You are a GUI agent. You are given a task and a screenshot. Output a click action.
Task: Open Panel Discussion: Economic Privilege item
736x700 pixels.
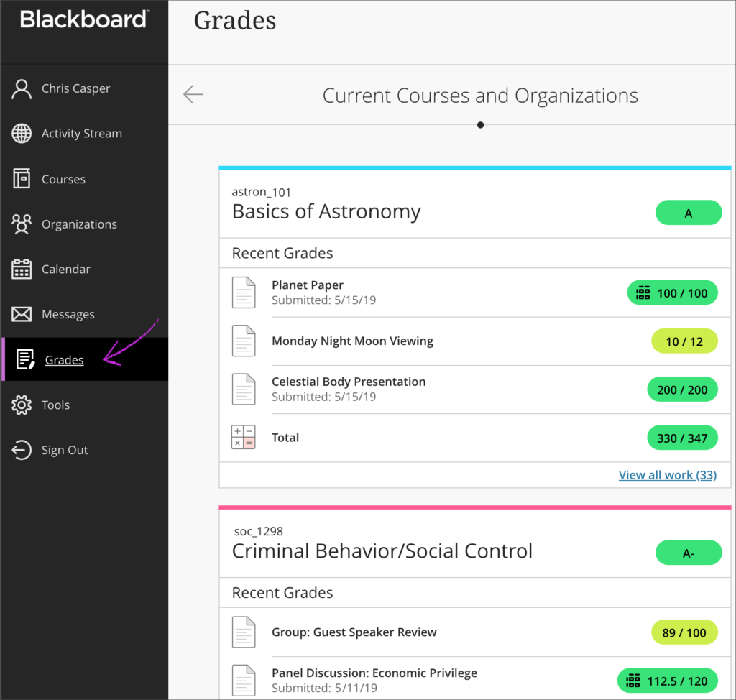click(x=374, y=673)
